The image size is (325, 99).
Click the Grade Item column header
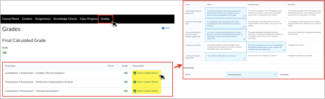(x=10, y=66)
